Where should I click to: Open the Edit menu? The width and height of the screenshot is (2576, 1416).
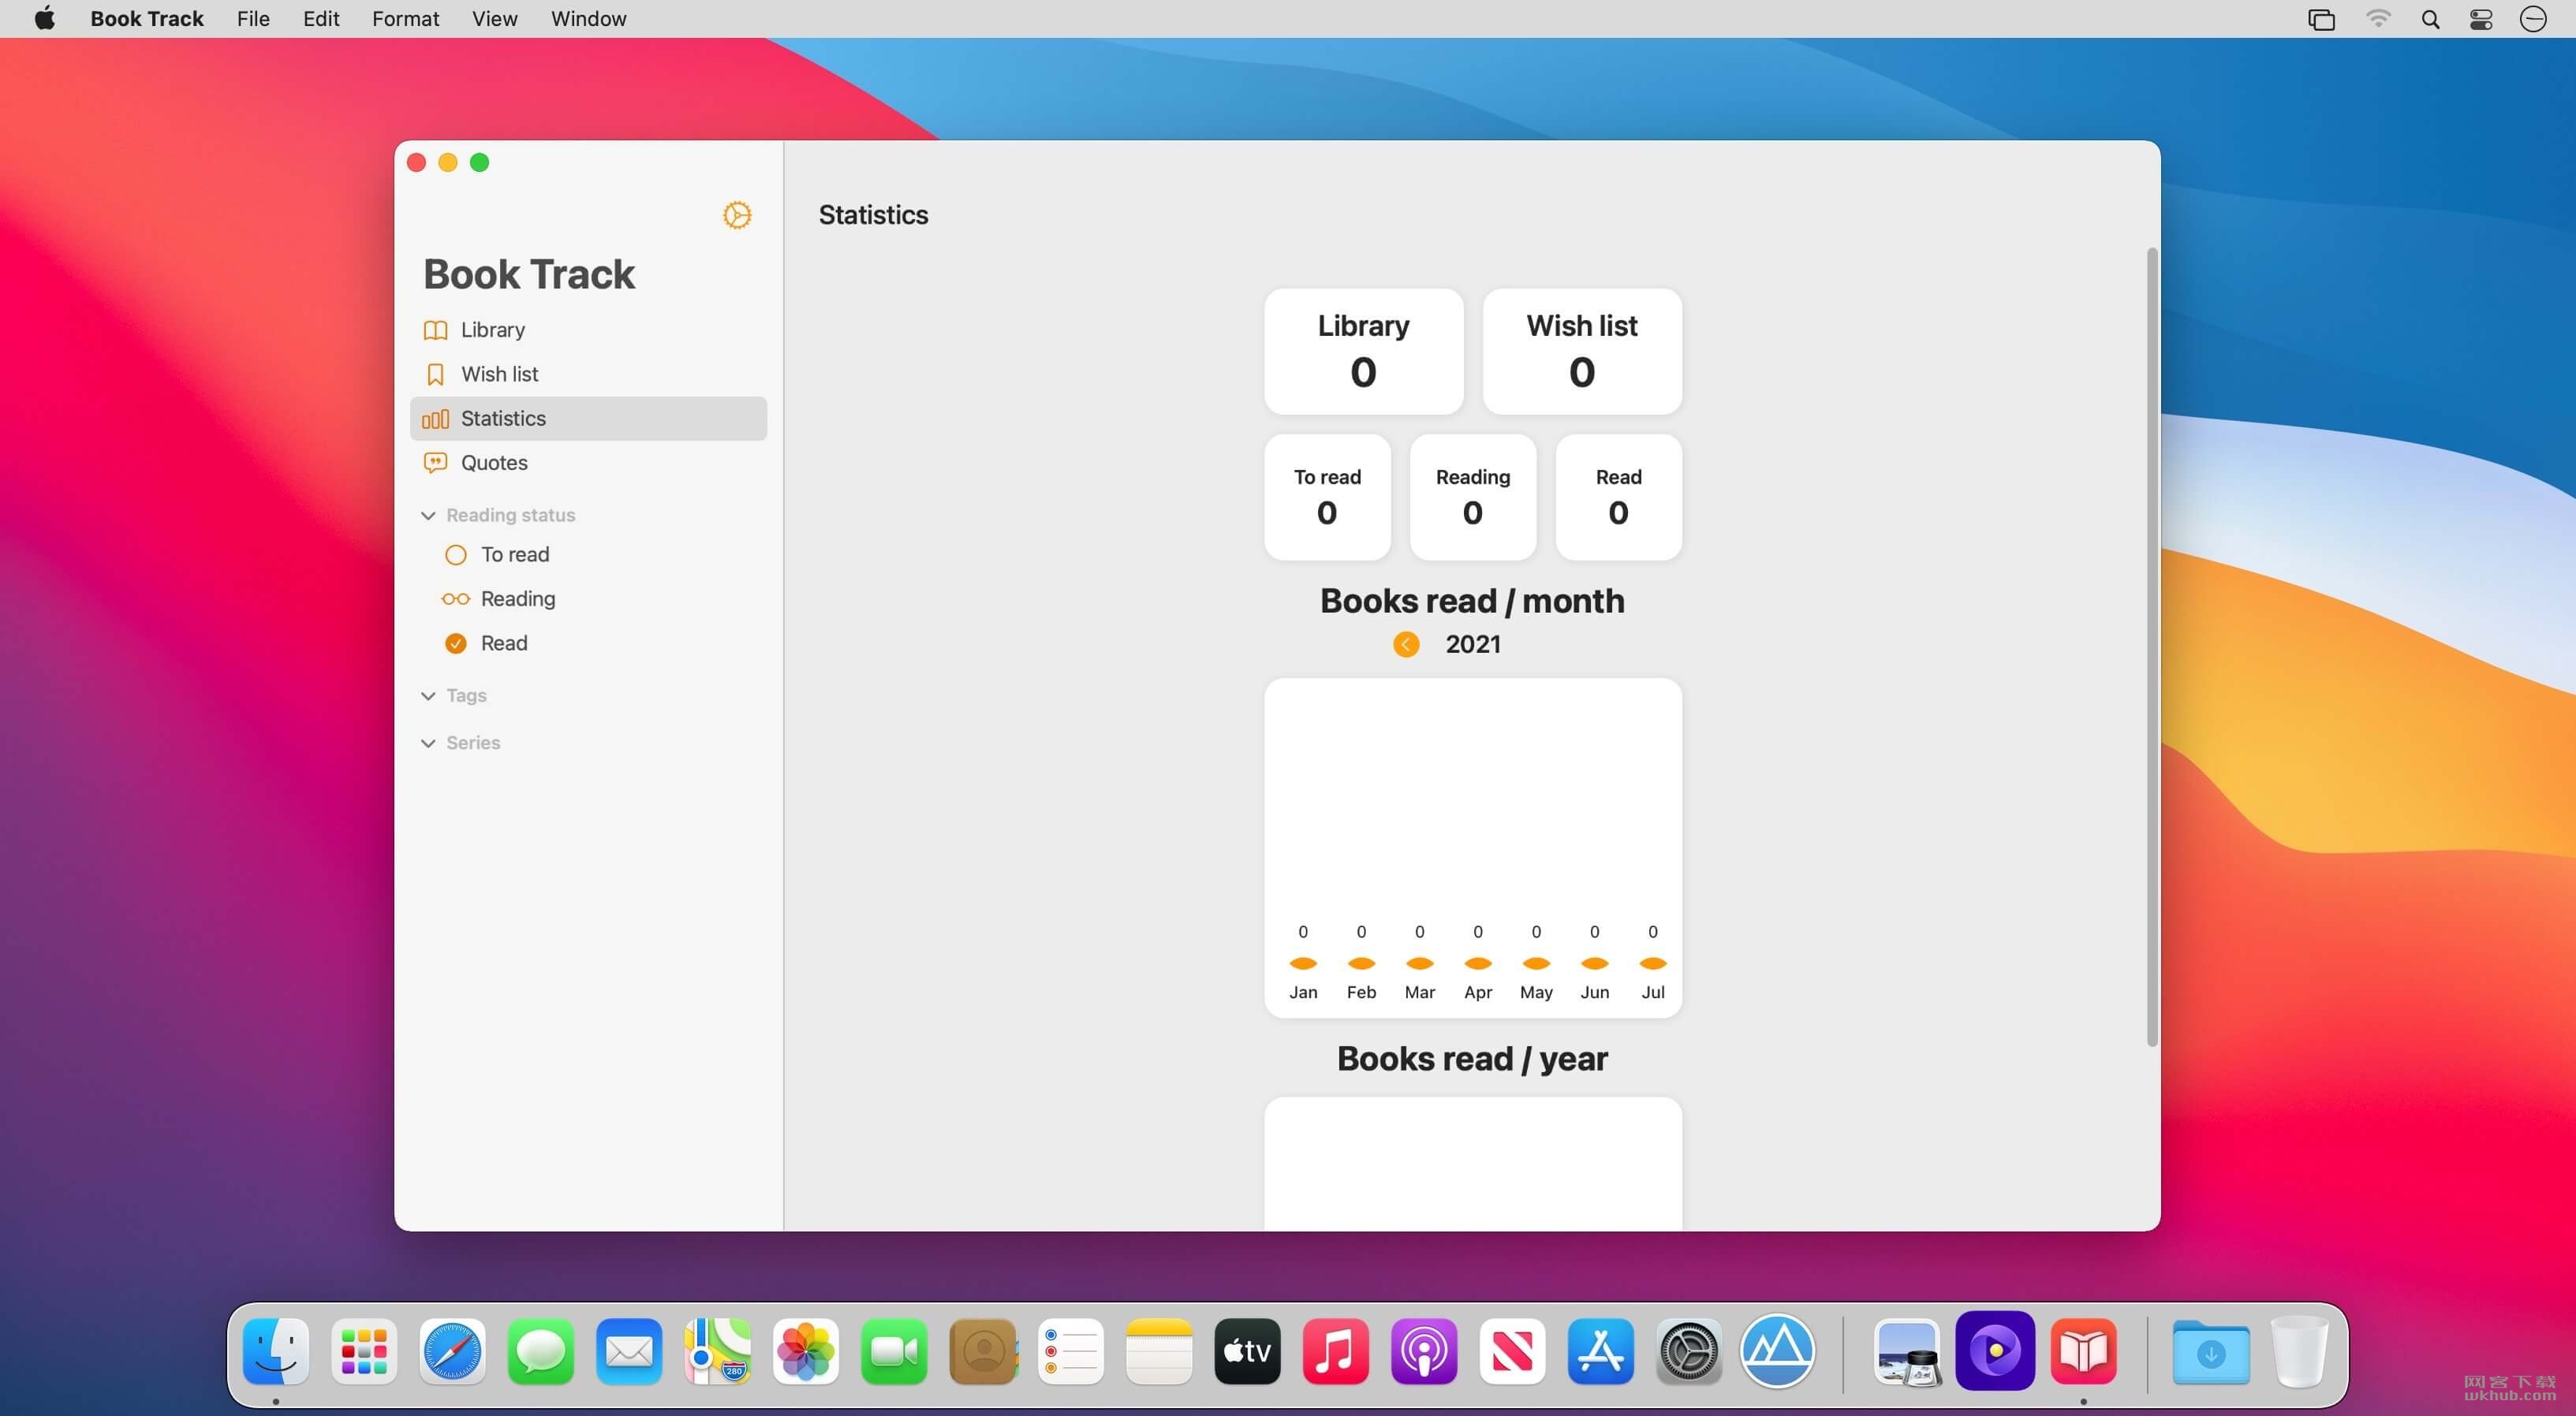pos(321,19)
